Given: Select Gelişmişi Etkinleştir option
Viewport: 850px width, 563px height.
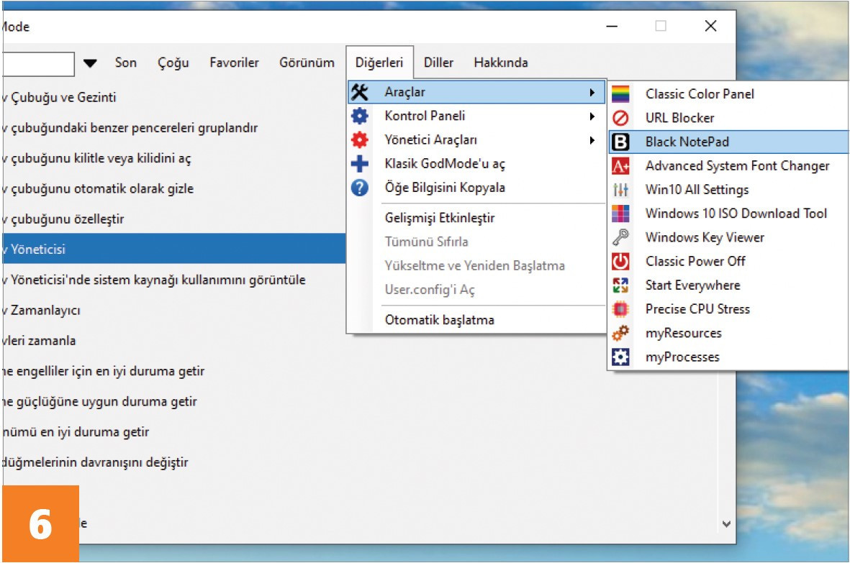Looking at the screenshot, I should pos(476,218).
